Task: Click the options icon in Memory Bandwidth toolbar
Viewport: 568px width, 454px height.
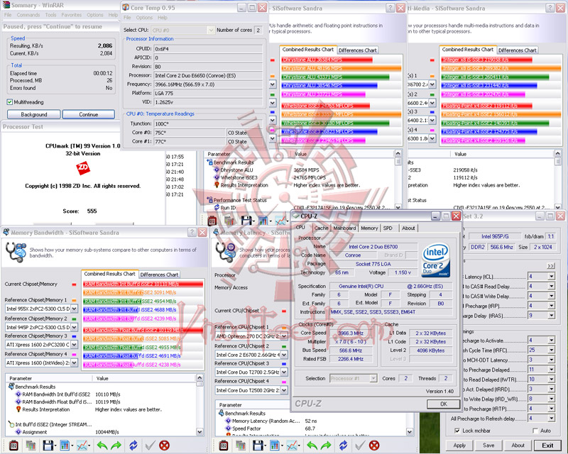Action: click(x=13, y=445)
